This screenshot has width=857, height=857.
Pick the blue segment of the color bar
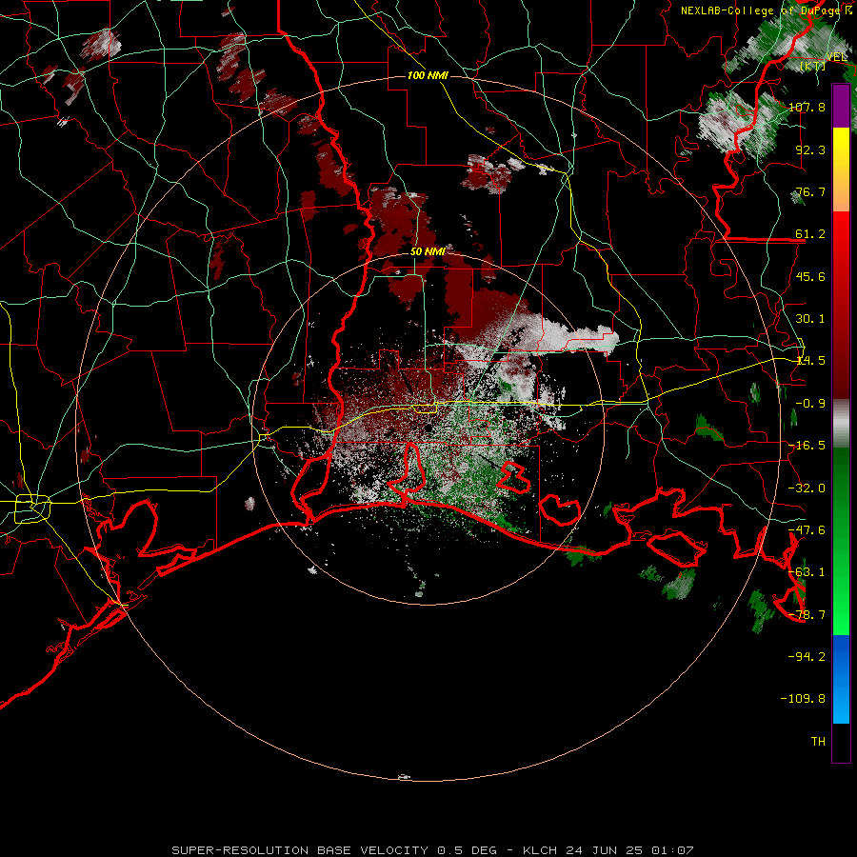pos(841,679)
